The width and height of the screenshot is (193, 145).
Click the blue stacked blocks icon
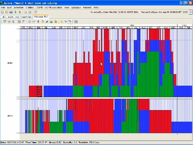[47, 22]
